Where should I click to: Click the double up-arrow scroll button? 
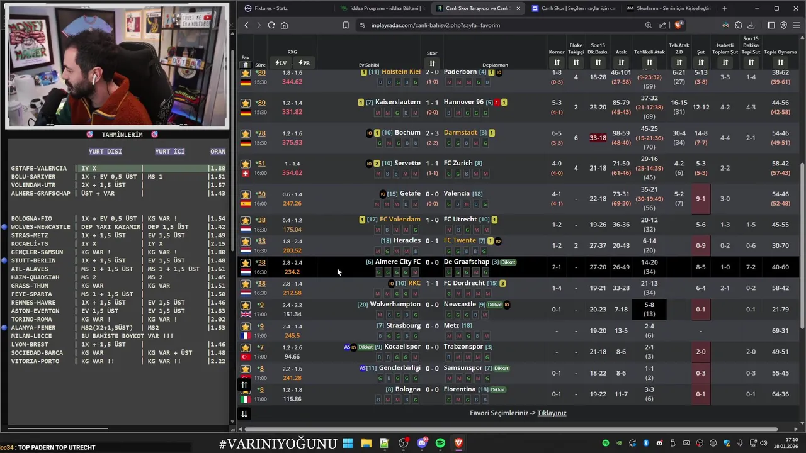pyautogui.click(x=244, y=384)
